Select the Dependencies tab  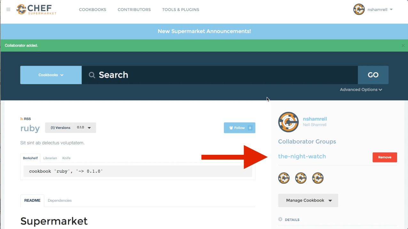point(59,200)
